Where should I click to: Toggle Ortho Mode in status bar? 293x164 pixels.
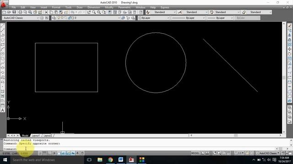(49, 153)
